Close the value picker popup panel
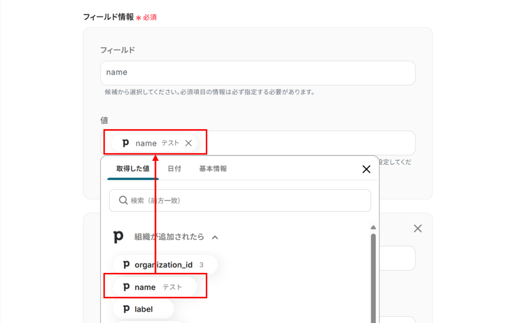 [366, 169]
